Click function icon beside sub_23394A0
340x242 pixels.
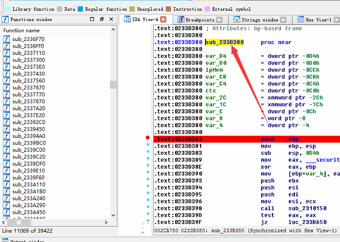[7, 136]
